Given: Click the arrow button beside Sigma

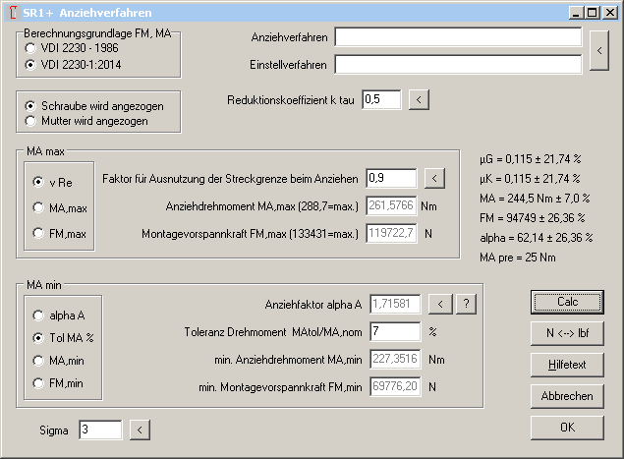Looking at the screenshot, I should pos(140,430).
